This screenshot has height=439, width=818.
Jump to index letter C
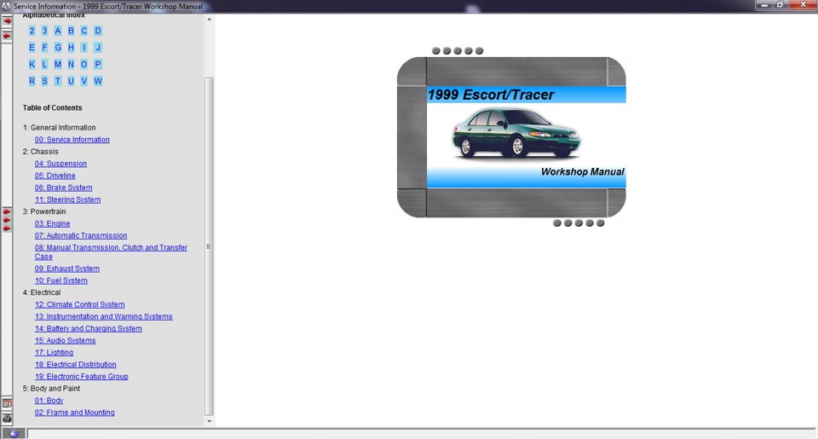pos(84,31)
